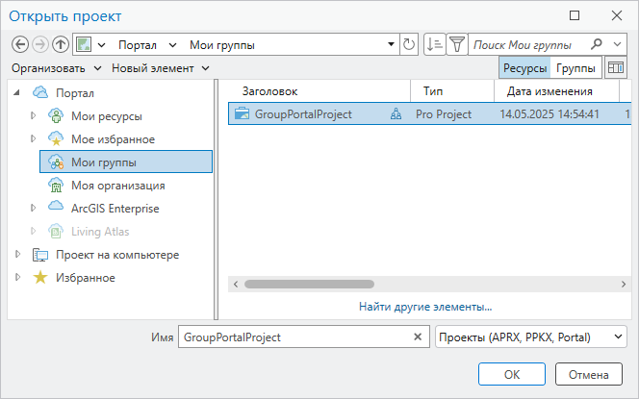Expand the Проект на компьютере node
The image size is (639, 399).
[x=17, y=255]
